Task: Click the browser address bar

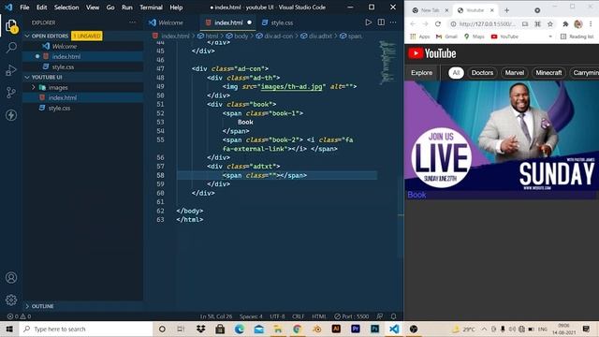Action: click(x=487, y=24)
